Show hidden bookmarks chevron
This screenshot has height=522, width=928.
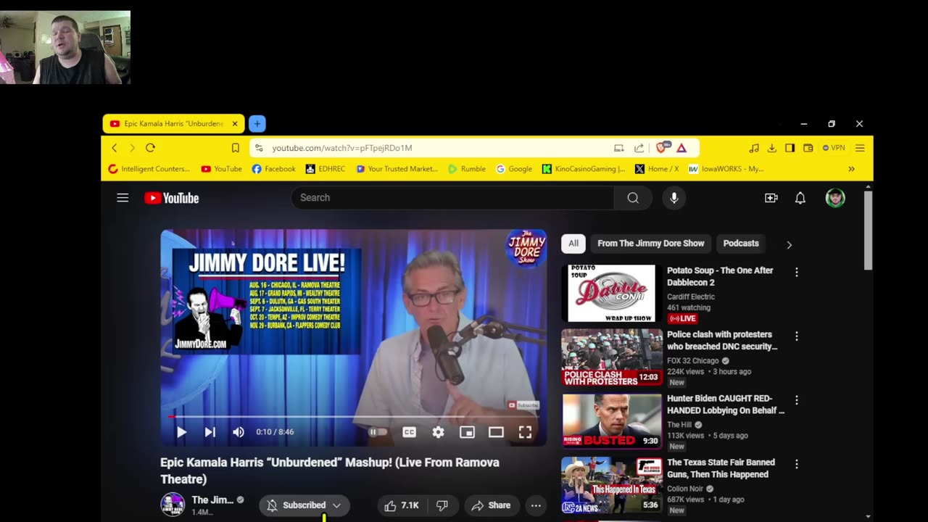851,169
